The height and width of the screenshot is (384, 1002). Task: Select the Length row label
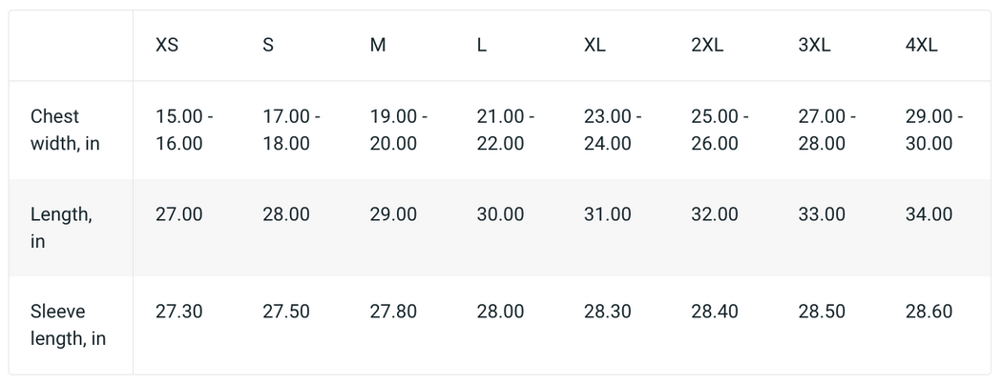click(x=61, y=228)
